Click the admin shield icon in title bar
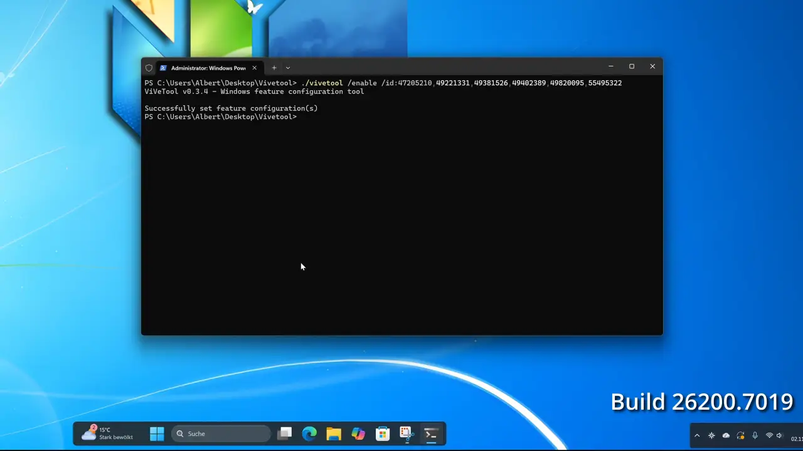The width and height of the screenshot is (803, 451). (149, 68)
